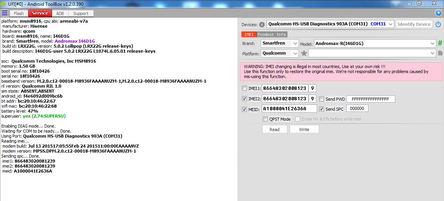Click the Using Port log line
The height and width of the screenshot is (201, 444).
tap(62, 136)
